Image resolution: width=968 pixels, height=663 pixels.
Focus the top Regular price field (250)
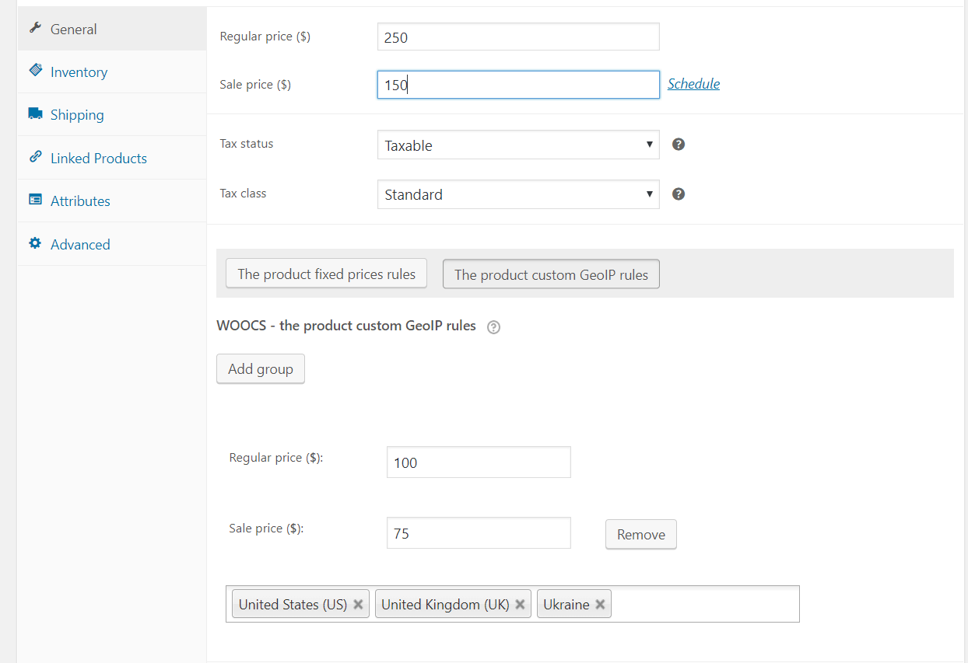[x=518, y=37]
